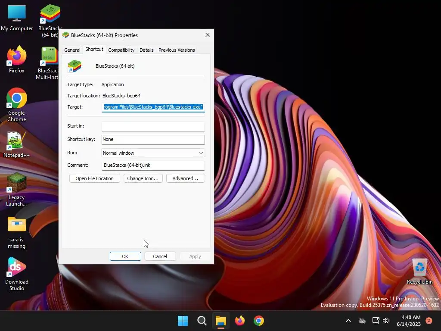Screen dimensions: 441x331
Task: Cancel the Properties dialog
Action: tap(160, 256)
